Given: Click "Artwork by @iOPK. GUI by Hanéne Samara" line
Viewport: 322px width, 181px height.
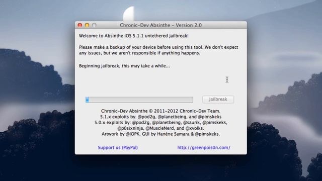Looking at the screenshot, I should [x=161, y=134].
